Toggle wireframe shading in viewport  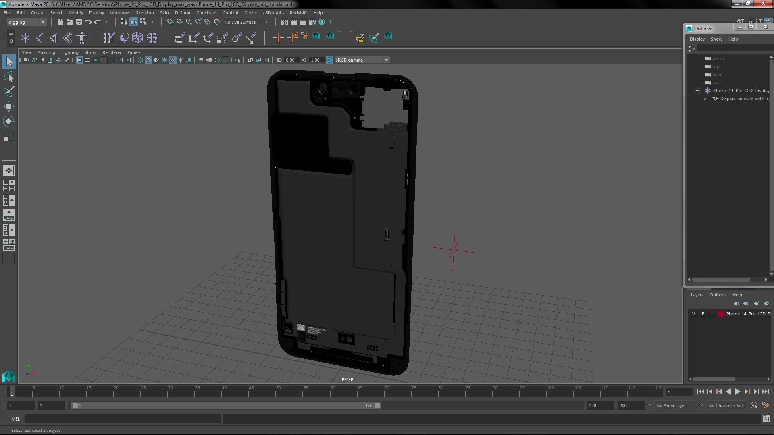tap(140, 60)
